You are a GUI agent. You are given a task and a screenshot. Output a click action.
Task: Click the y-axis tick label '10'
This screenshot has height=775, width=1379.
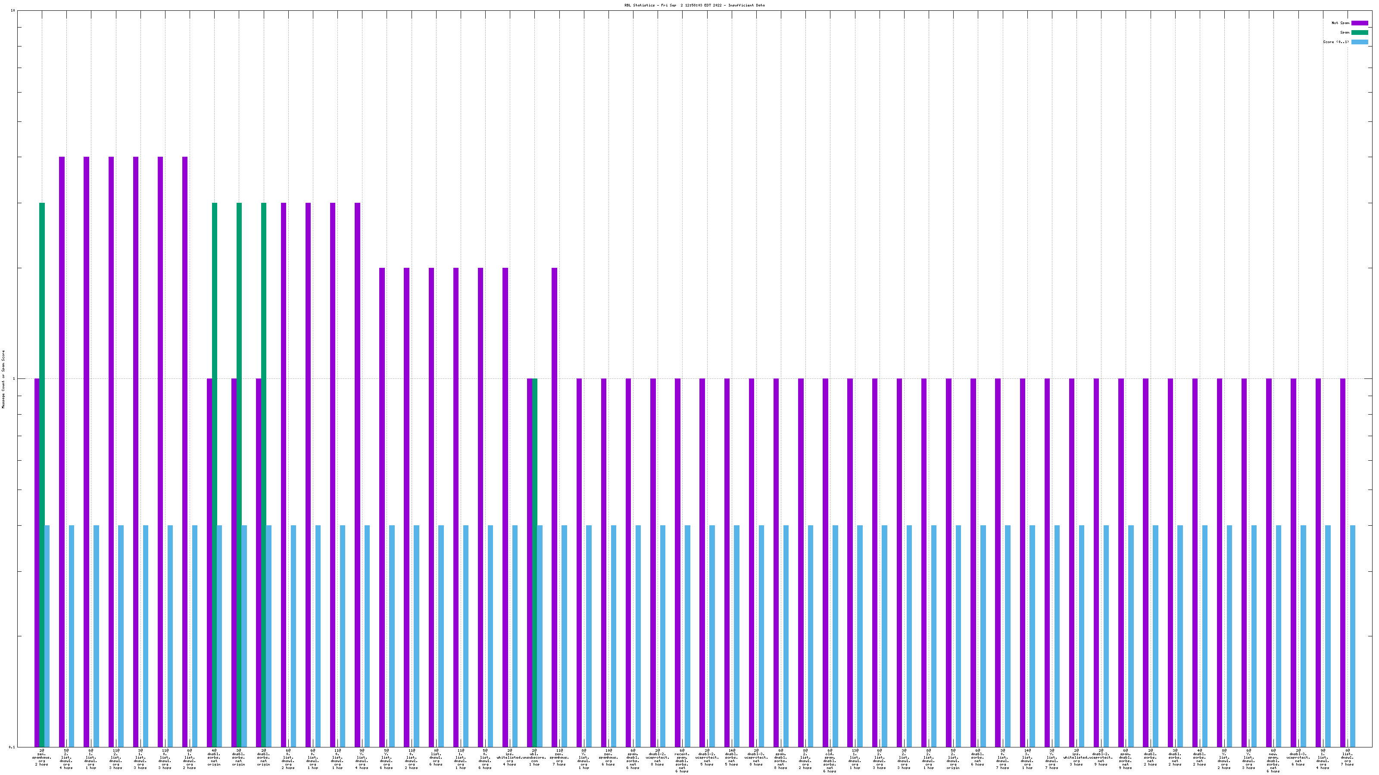point(13,11)
